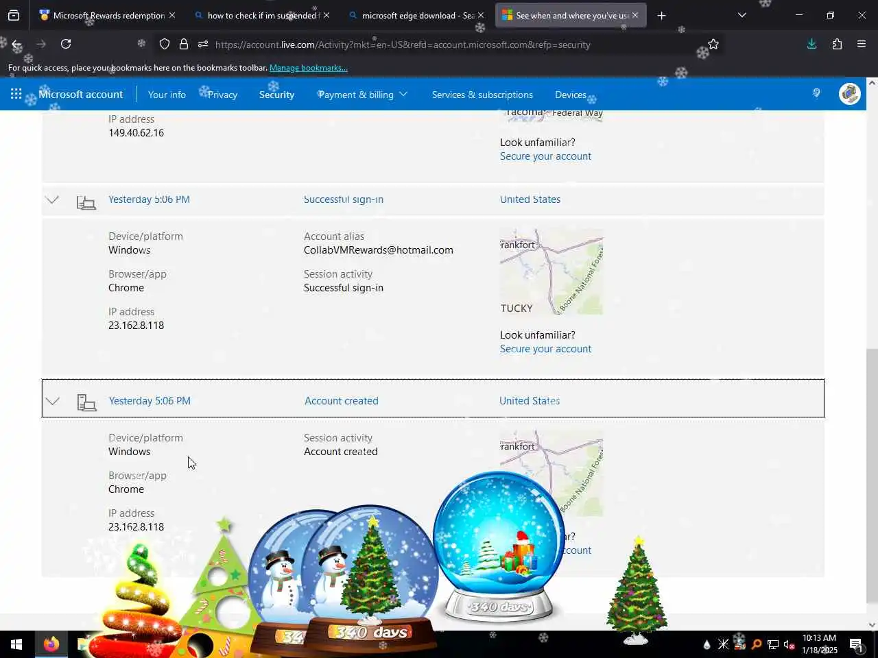Open help question mark icon

click(x=816, y=94)
